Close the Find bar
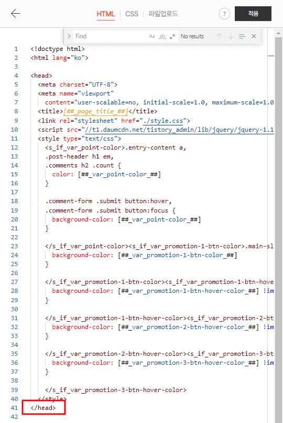This screenshot has width=283, height=423. [x=254, y=36]
